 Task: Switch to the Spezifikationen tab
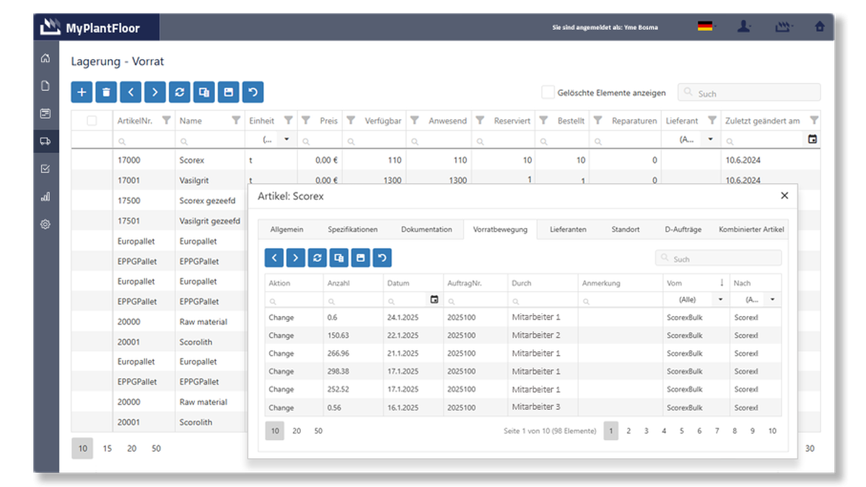(x=353, y=229)
